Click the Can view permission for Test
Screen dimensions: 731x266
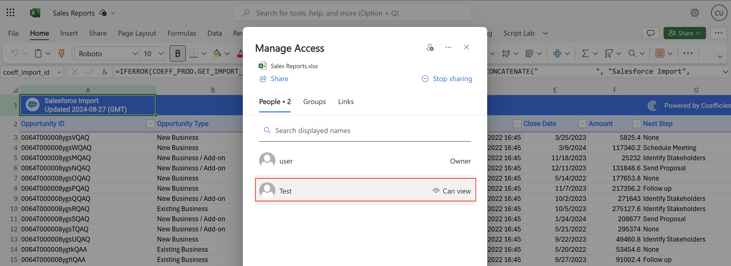tap(452, 191)
